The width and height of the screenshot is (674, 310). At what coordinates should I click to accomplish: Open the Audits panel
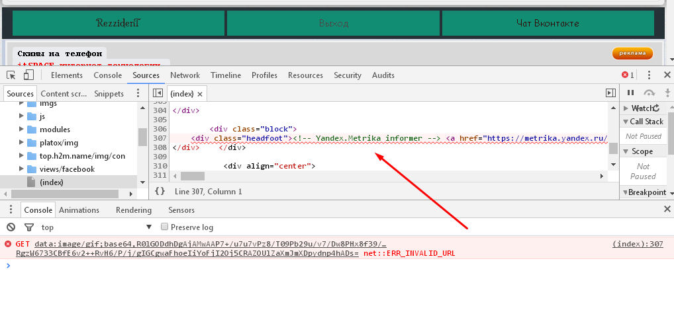tap(383, 75)
